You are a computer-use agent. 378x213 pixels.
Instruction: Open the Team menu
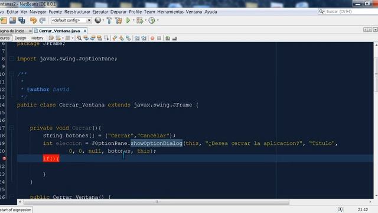coord(149,12)
